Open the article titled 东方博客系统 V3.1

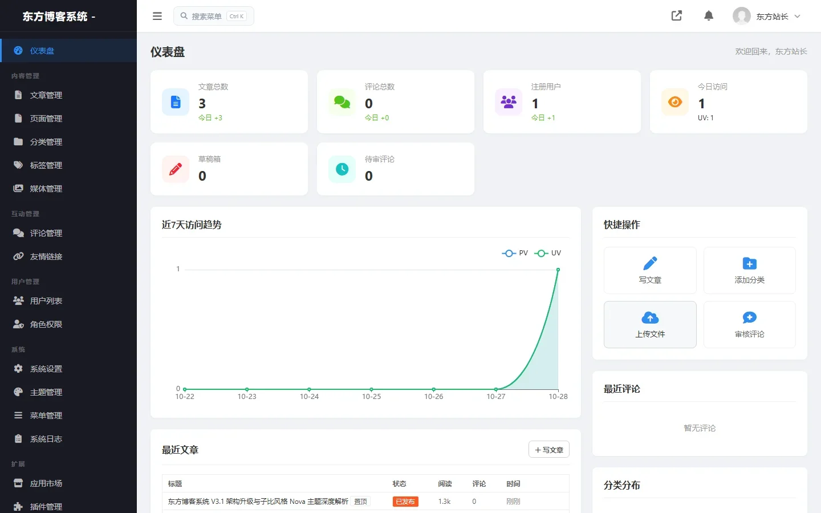pos(258,502)
